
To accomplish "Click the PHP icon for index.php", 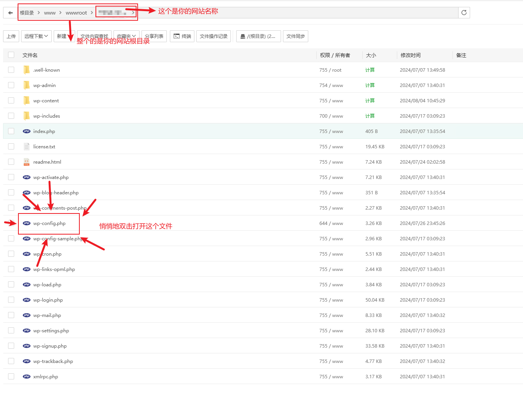I will [x=26, y=131].
